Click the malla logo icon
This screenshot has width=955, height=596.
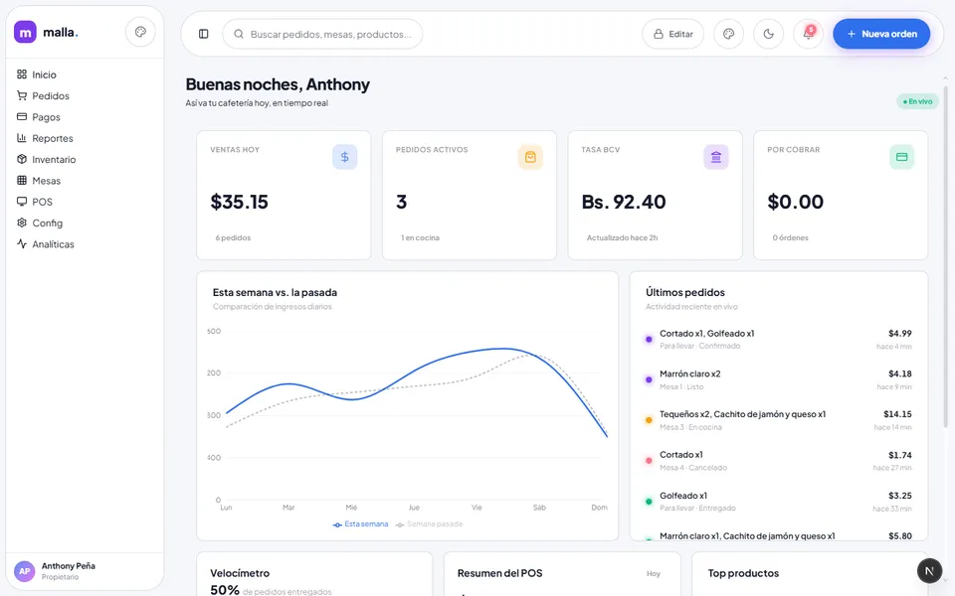coord(25,32)
